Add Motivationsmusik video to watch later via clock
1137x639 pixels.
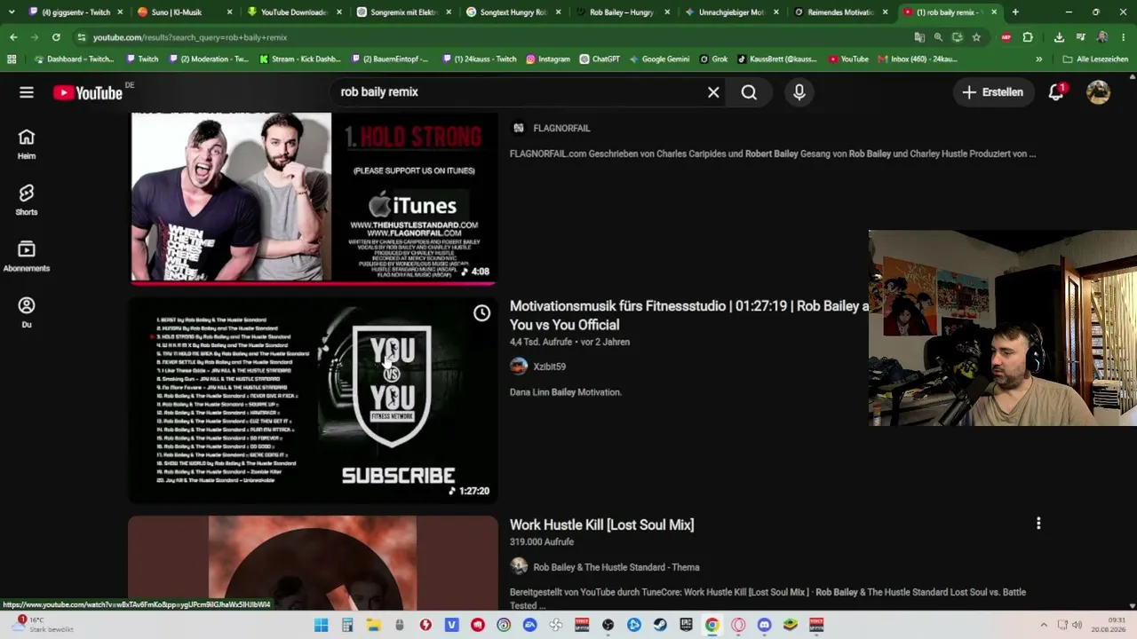[481, 313]
